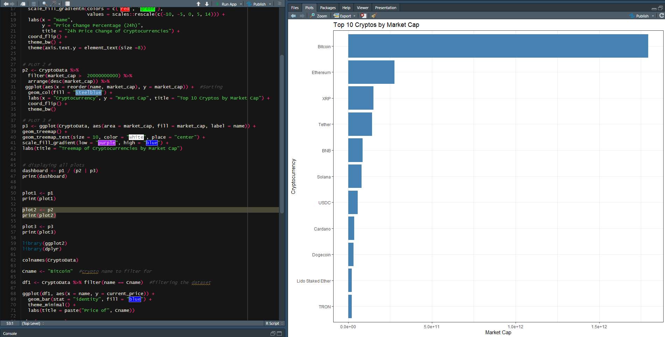Click the magic wand code tools icon
Screen dimensions: 665x337
point(54,3)
